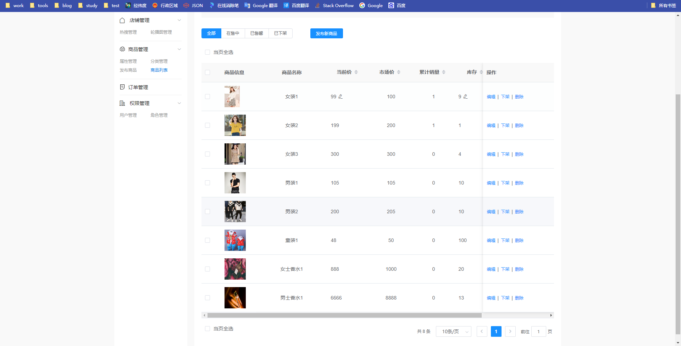Toggle the header column select-all checkbox

[207, 72]
